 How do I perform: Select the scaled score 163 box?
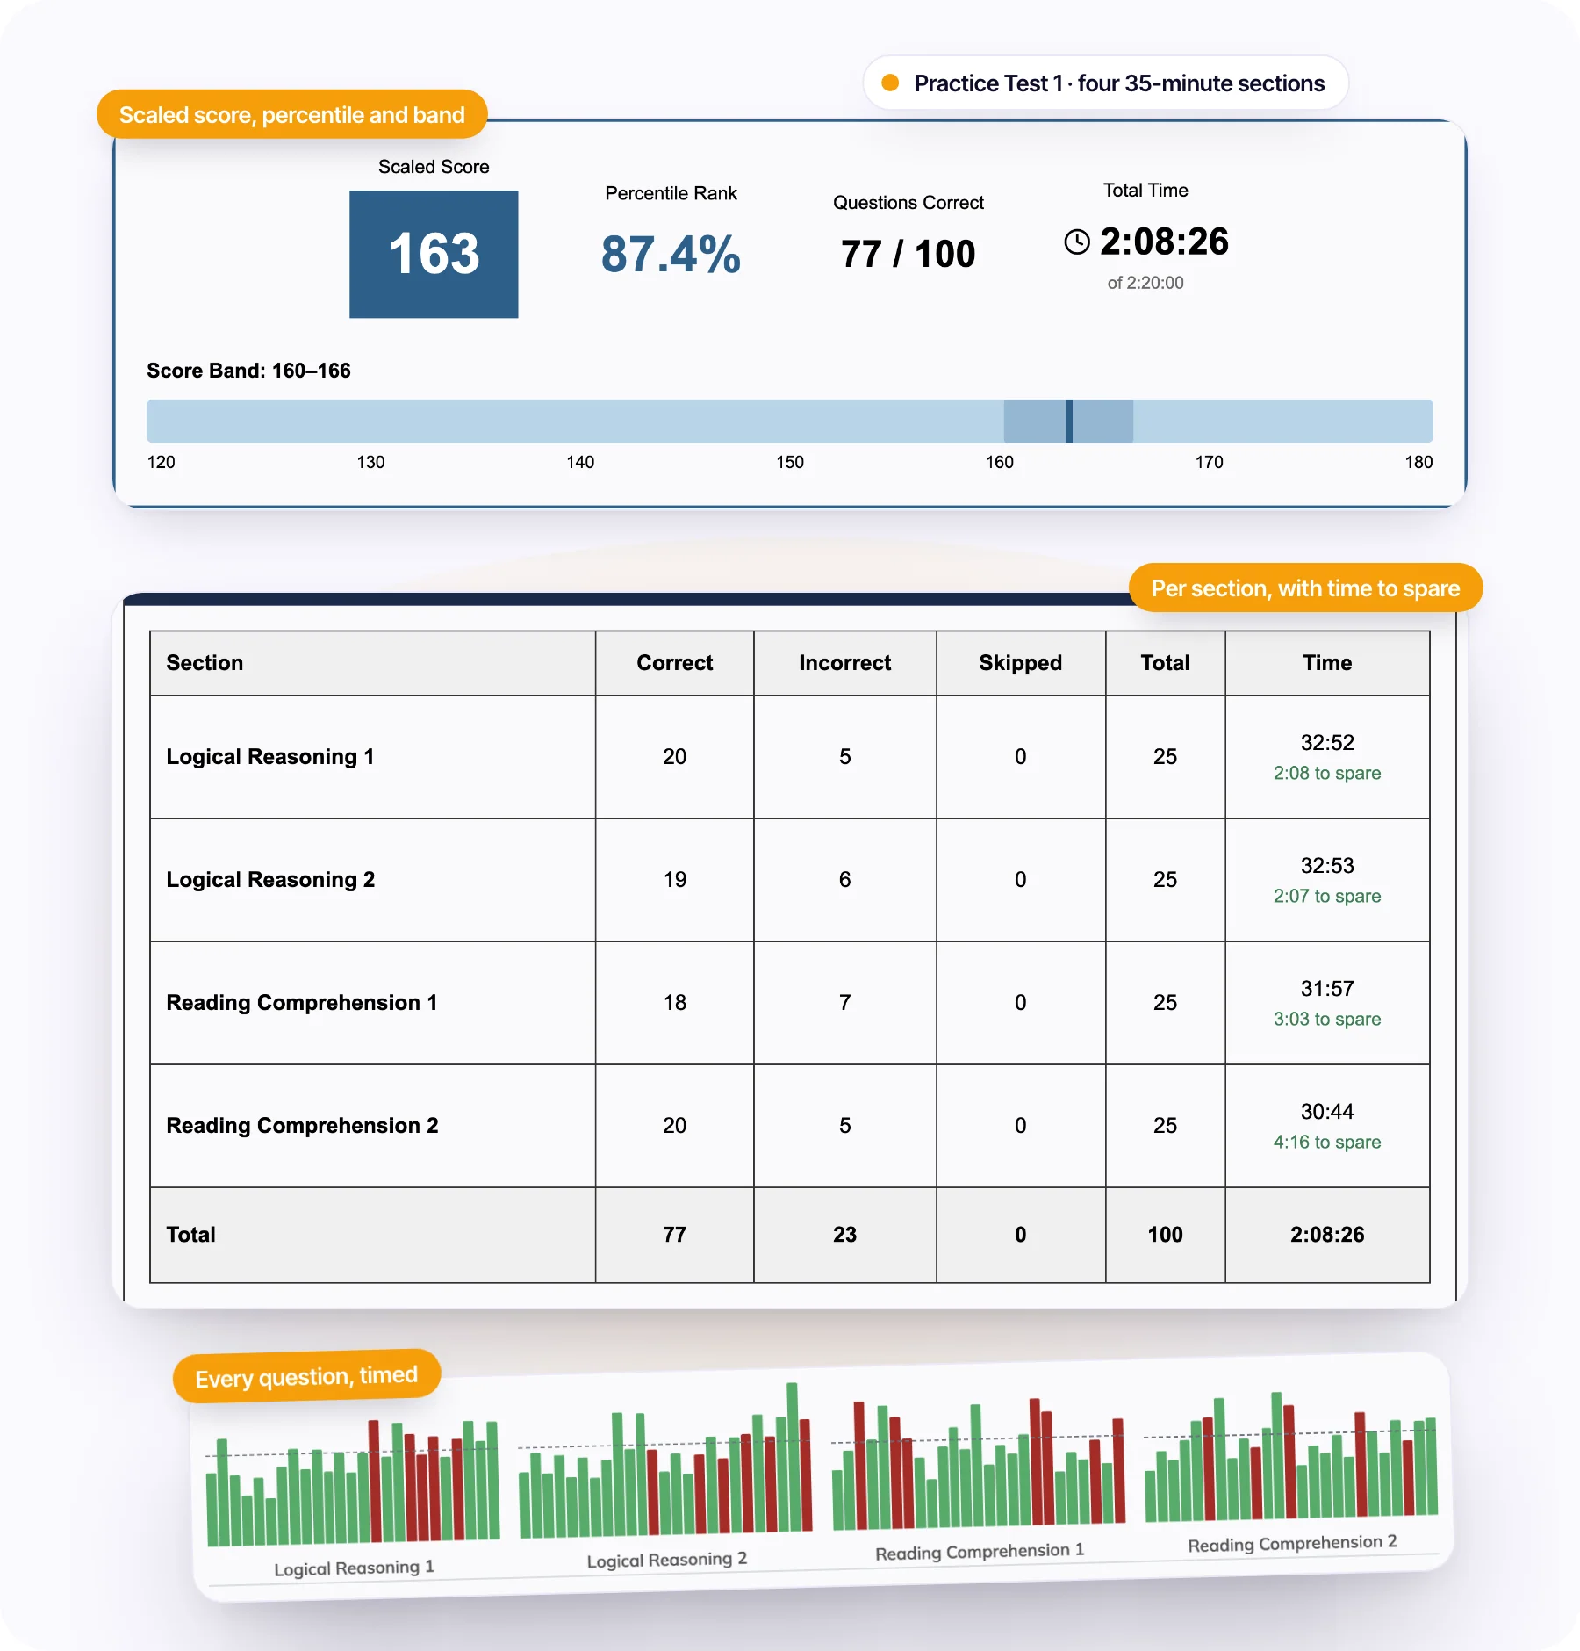tap(434, 255)
